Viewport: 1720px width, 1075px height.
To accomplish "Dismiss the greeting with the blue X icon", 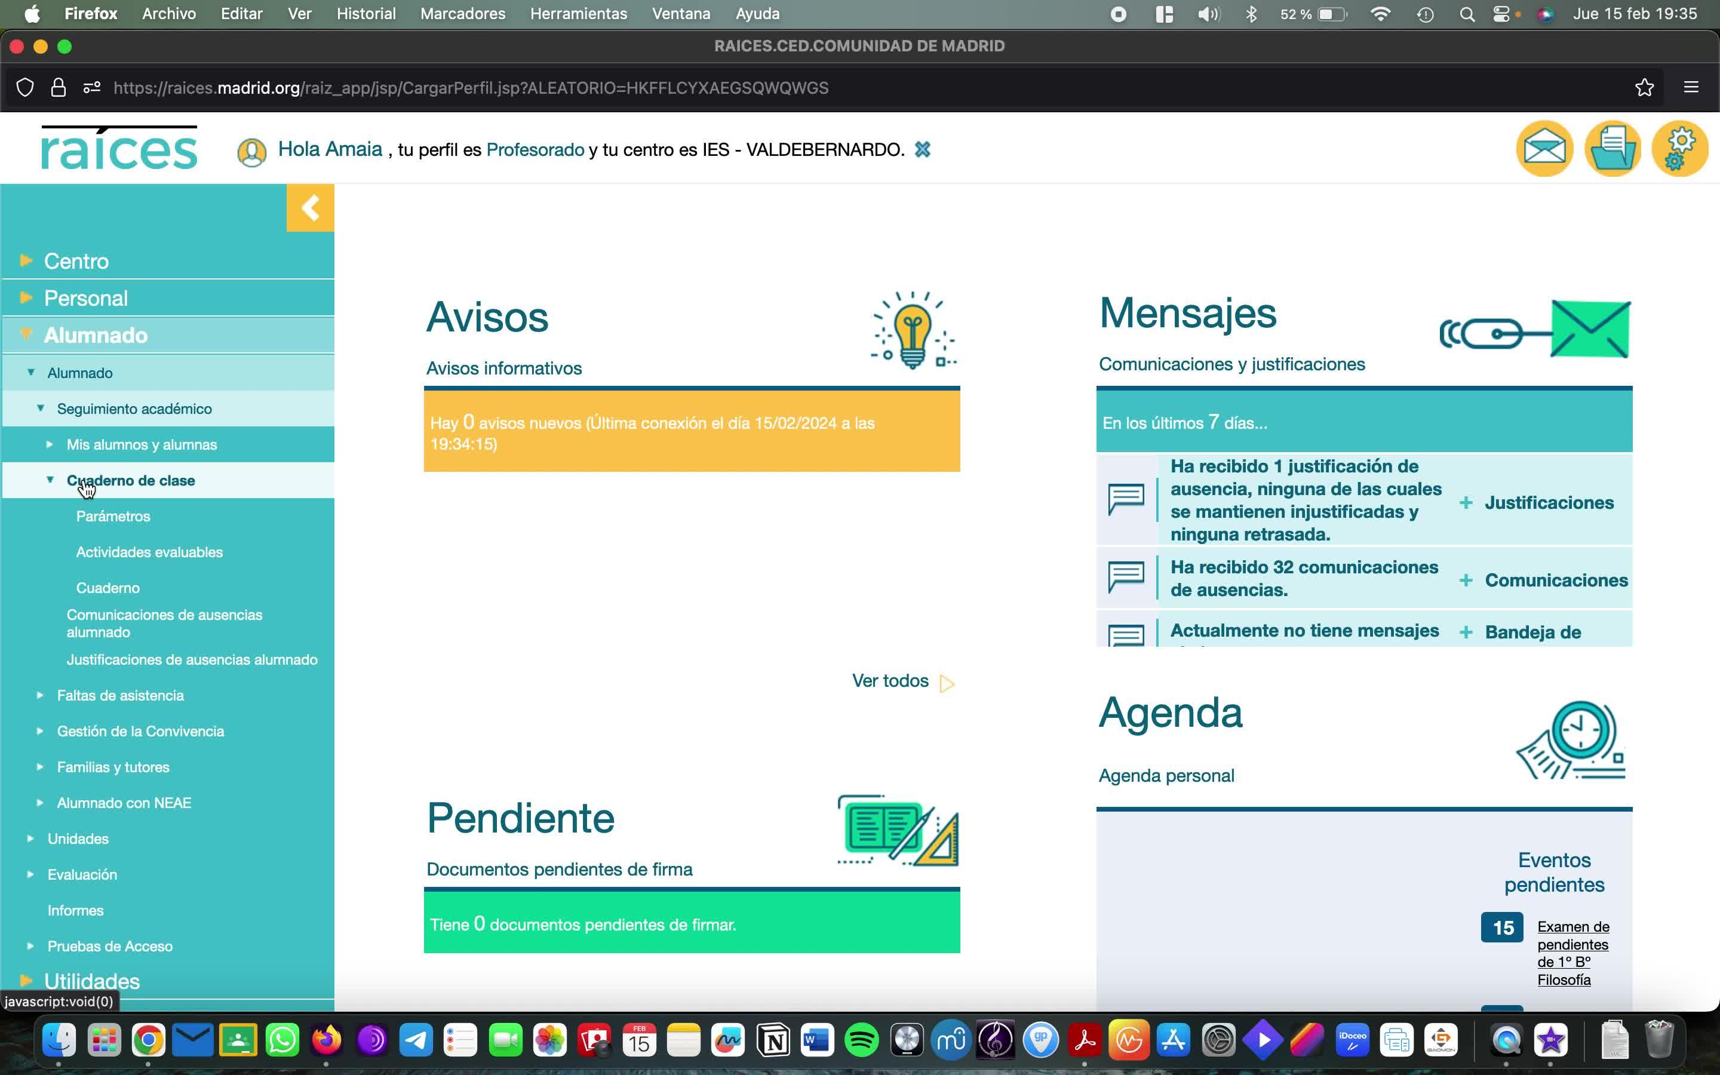I will pyautogui.click(x=923, y=149).
